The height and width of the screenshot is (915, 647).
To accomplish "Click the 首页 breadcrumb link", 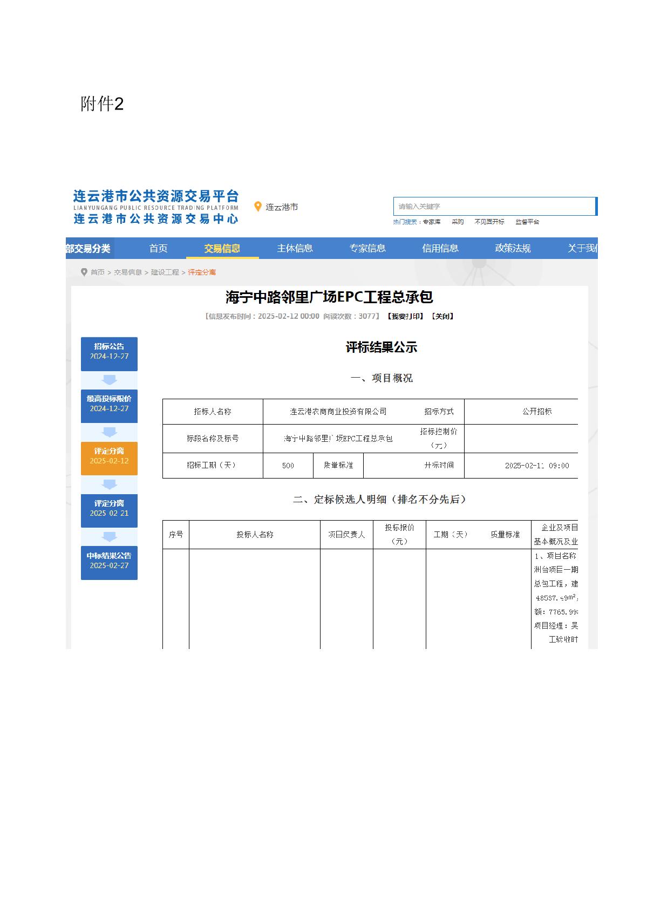I will tap(98, 272).
